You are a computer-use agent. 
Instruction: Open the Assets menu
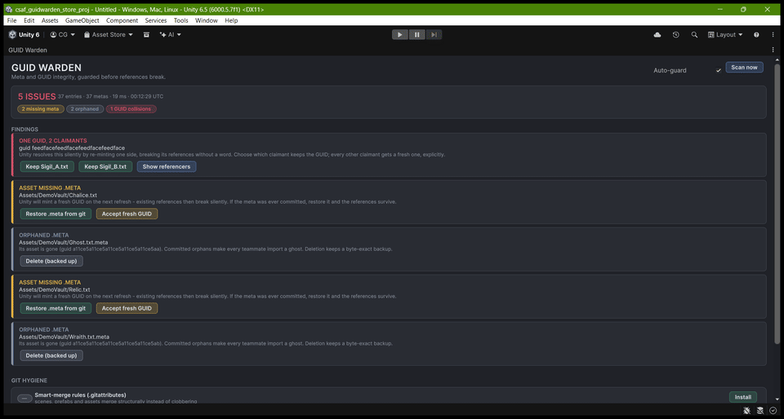(50, 20)
